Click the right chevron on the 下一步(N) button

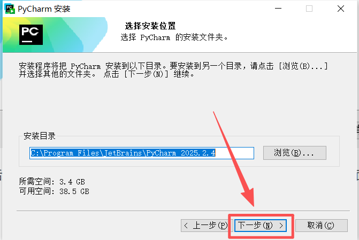[x=281, y=226]
